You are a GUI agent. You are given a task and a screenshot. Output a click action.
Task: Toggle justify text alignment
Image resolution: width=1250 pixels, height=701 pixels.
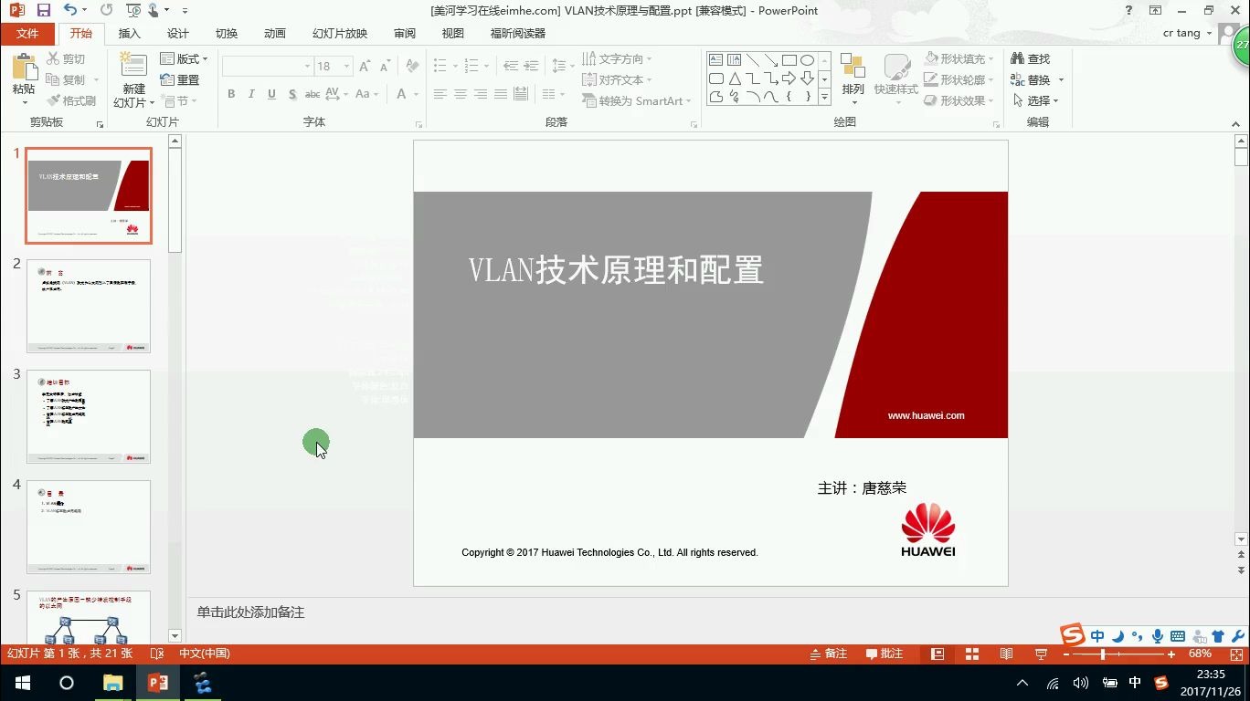[501, 94]
